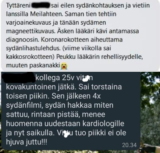Click "varjoainekuvaus" in the first message
This screenshot has width=160, height=153.
tap(29, 23)
